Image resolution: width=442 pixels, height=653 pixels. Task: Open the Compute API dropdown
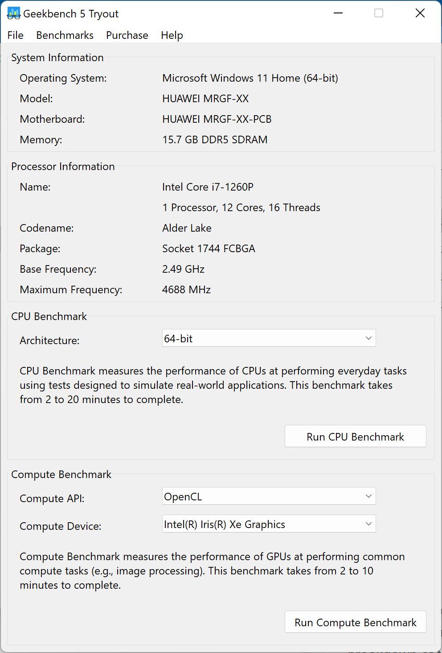coord(269,496)
